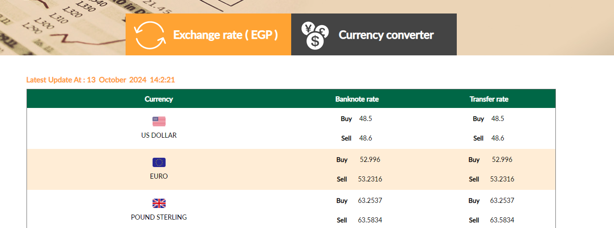Click the US flag icon
The height and width of the screenshot is (228, 614).
[159, 122]
